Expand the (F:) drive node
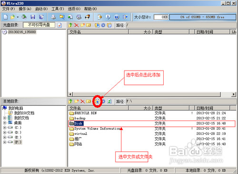Viewport: 238px width, 174px height. (5, 142)
